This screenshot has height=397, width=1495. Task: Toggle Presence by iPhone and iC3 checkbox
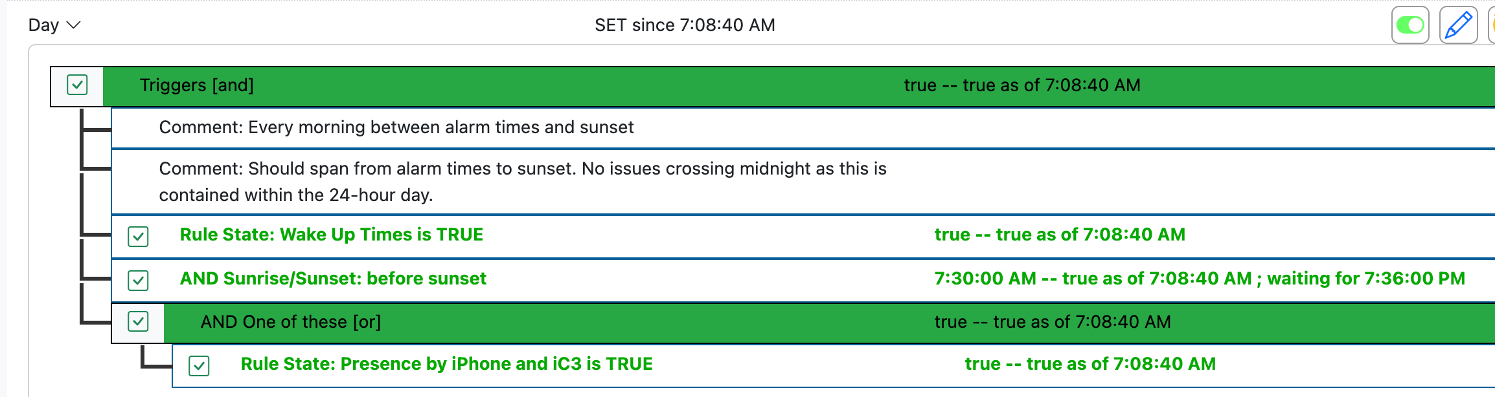tap(199, 365)
